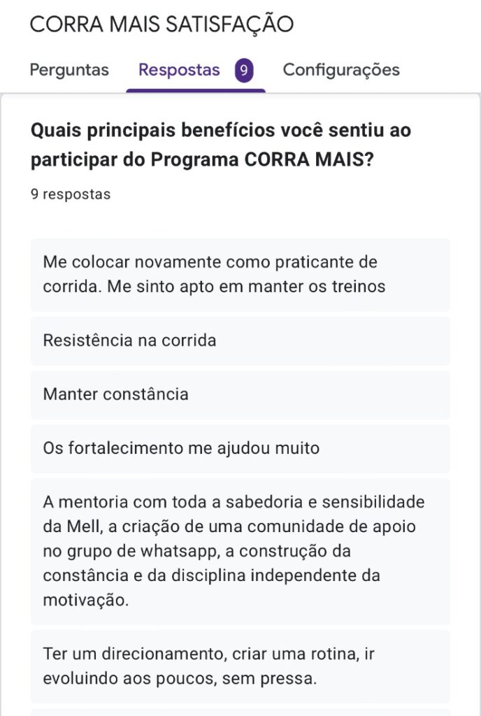Viewport: 481px width, 716px height.
Task: Click "Programa CORRA MAIS?" in the question
Action: pyautogui.click(x=261, y=159)
